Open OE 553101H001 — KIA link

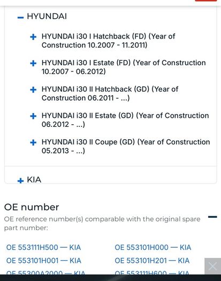point(44,261)
